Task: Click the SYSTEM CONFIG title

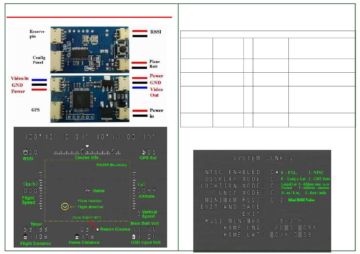Action: point(263,158)
